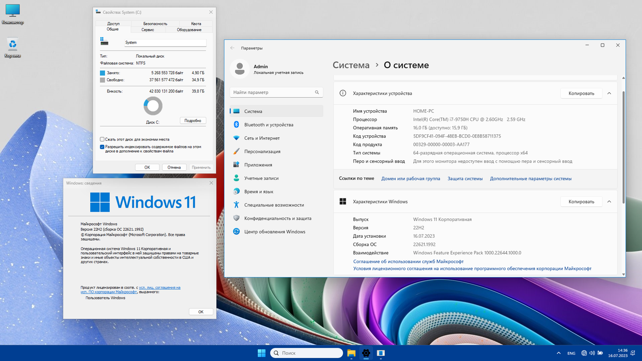
Task: Click the Windows logo beside Характеристики Windows
Action: (x=343, y=202)
